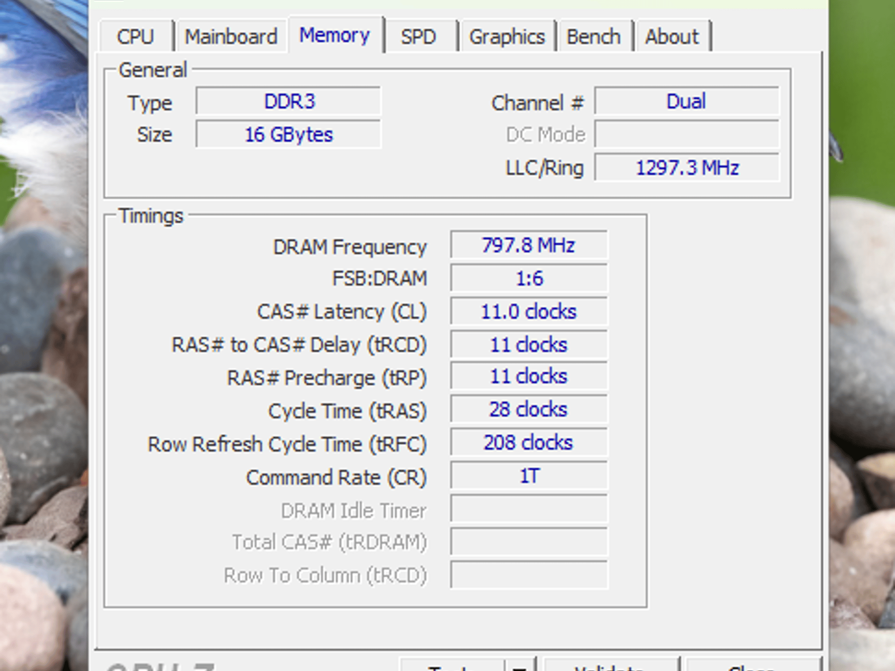Click the RAS# Precharge (tRP) label
Screen dimensions: 895x671
coord(327,378)
